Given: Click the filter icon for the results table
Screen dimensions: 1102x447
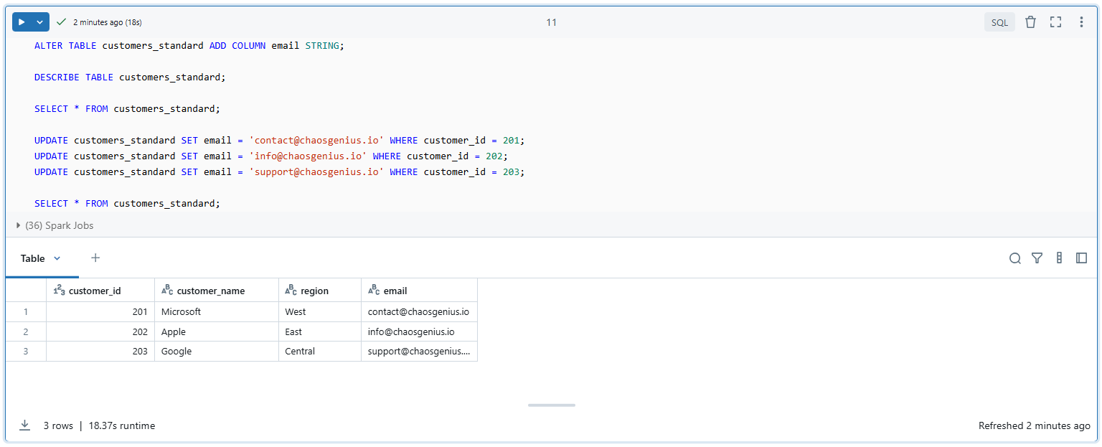Looking at the screenshot, I should point(1037,258).
